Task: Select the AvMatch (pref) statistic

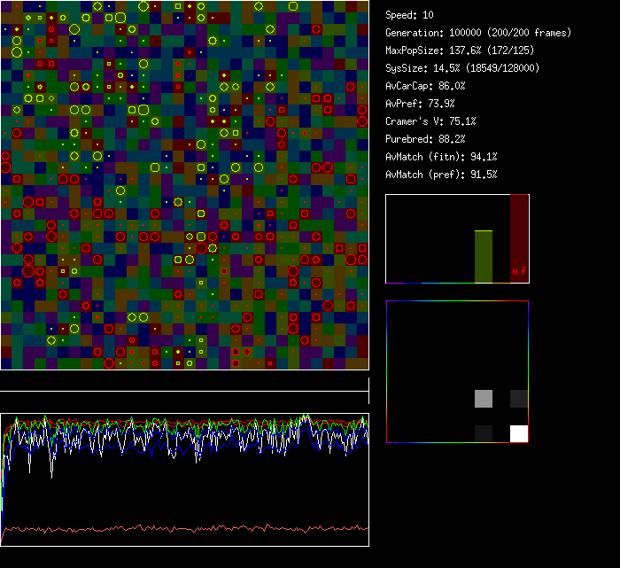Action: 441,175
